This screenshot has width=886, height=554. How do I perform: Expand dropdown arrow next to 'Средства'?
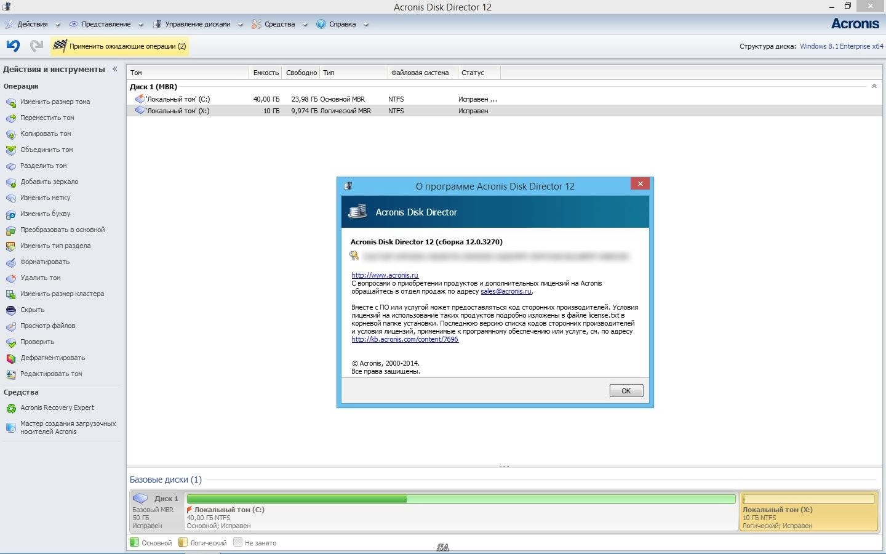click(304, 25)
